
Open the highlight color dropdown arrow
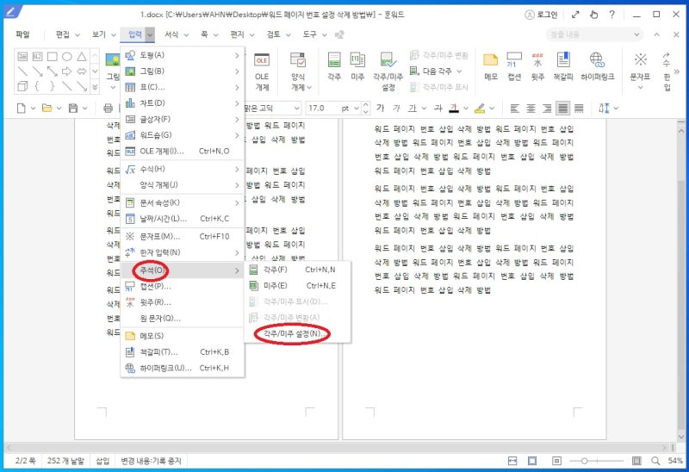pyautogui.click(x=492, y=109)
